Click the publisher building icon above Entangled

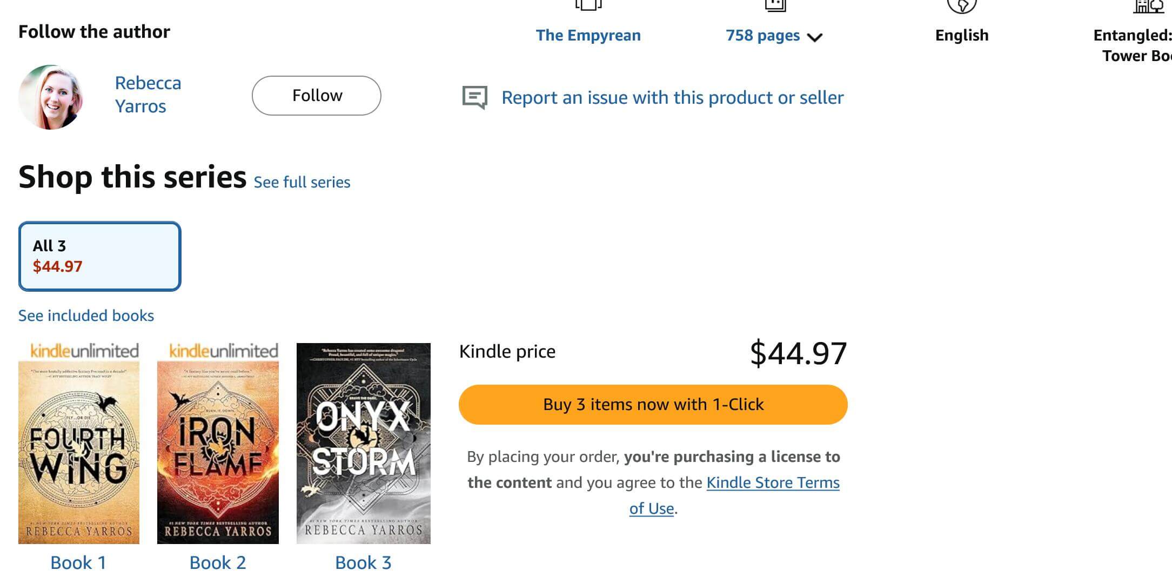tap(1148, 5)
